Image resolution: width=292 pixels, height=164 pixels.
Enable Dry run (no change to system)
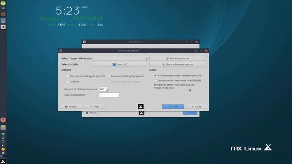pos(68,76)
